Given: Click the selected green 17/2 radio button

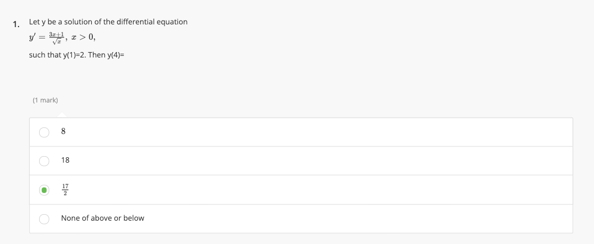Looking at the screenshot, I should (43, 190).
